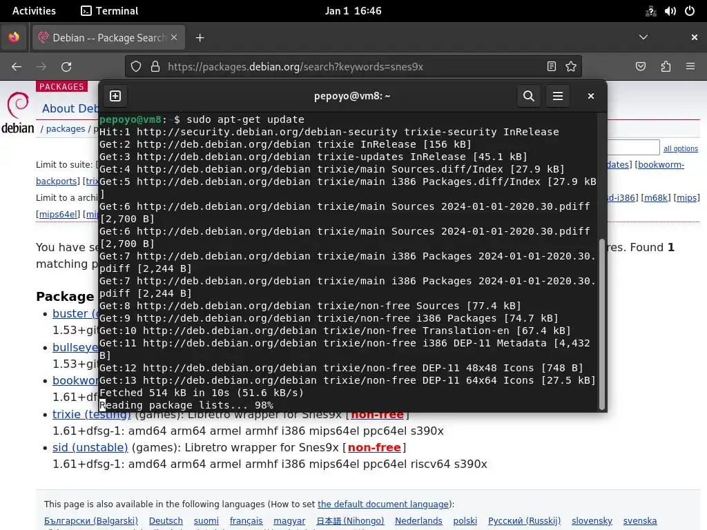Open the trixie (testing) package link

pyautogui.click(x=92, y=414)
